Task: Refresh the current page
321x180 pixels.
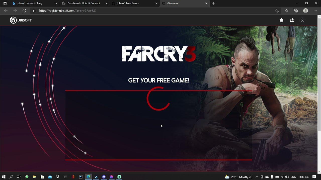Action: tap(24, 10)
